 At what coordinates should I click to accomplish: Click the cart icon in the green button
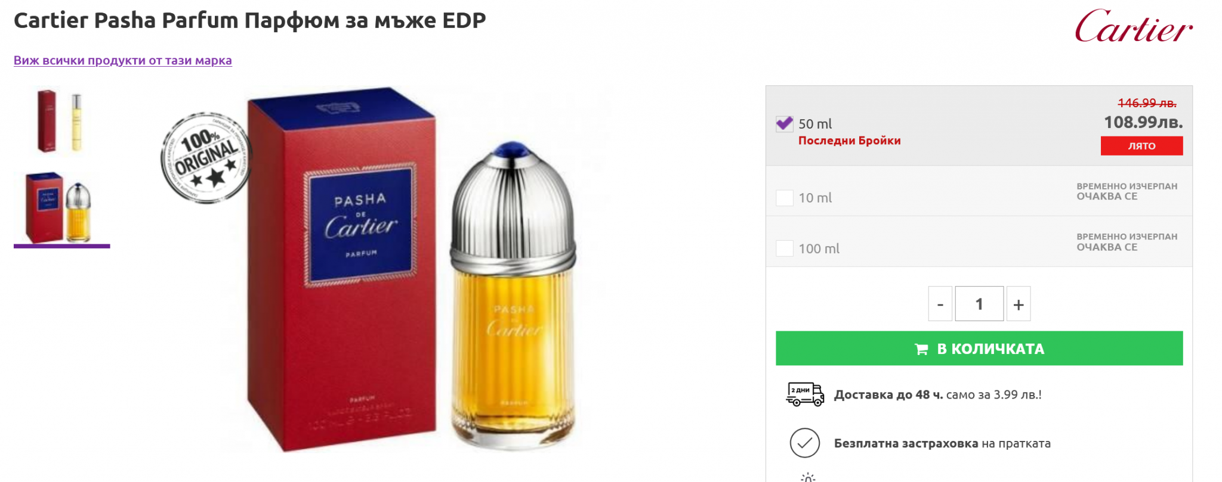coord(921,349)
